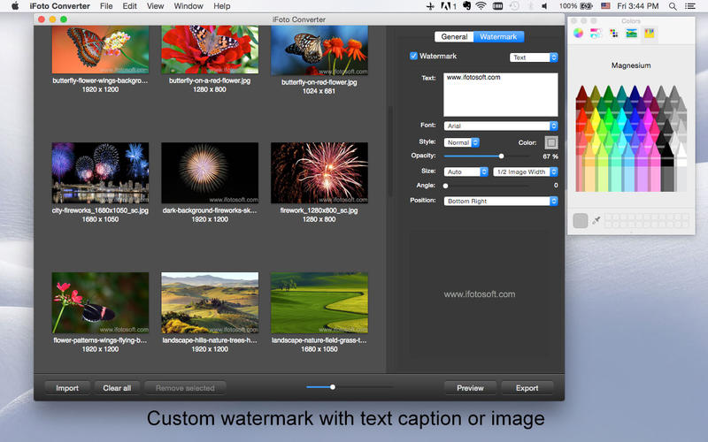Open the Apple menu
Viewport: 708px width, 442px height.
point(15,6)
